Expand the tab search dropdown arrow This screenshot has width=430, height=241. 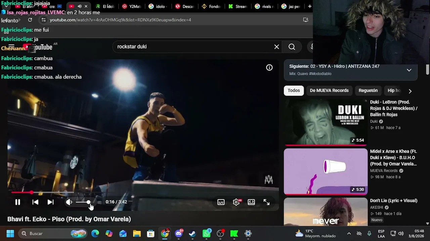coord(6,6)
